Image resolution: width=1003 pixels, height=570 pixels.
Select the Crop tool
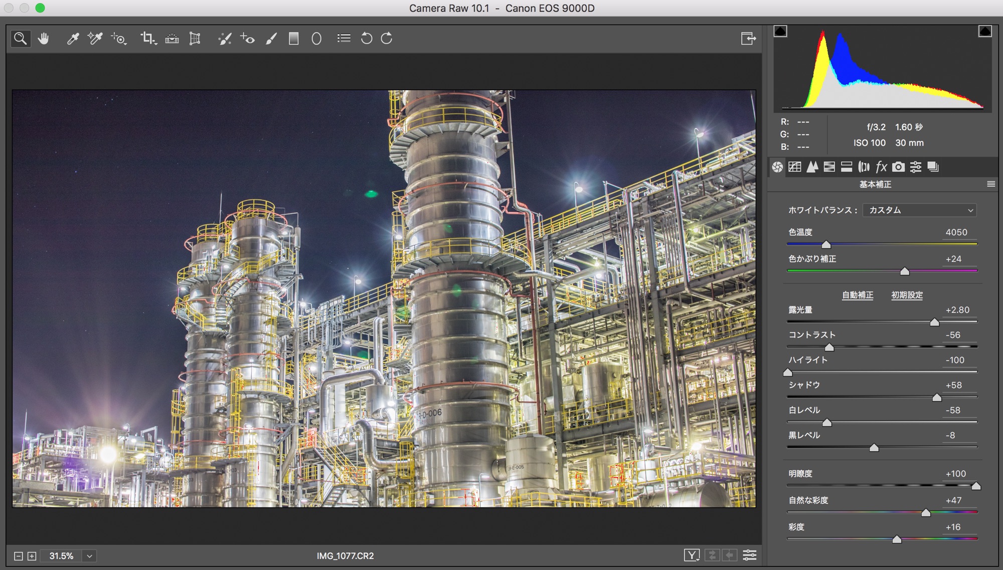(148, 39)
